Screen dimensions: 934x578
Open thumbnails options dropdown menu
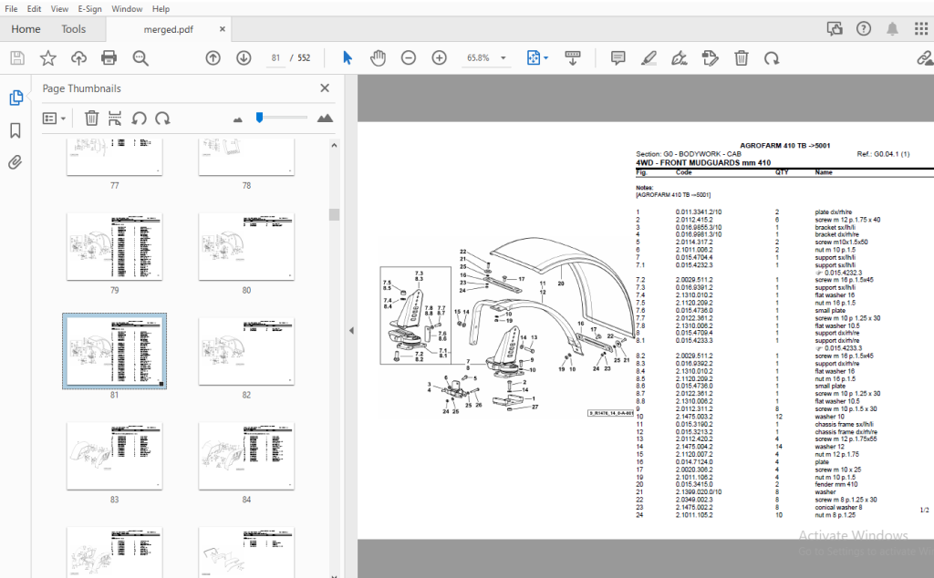[x=54, y=119]
